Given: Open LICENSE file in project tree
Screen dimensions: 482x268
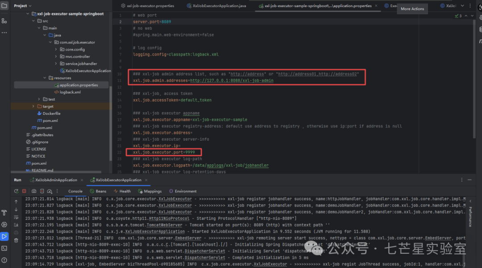Looking at the screenshot, I should click(36, 149).
